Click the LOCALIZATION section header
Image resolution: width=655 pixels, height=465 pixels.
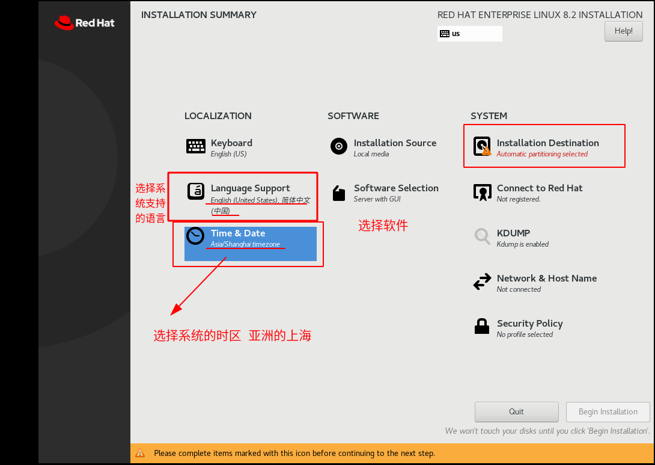[x=218, y=116]
